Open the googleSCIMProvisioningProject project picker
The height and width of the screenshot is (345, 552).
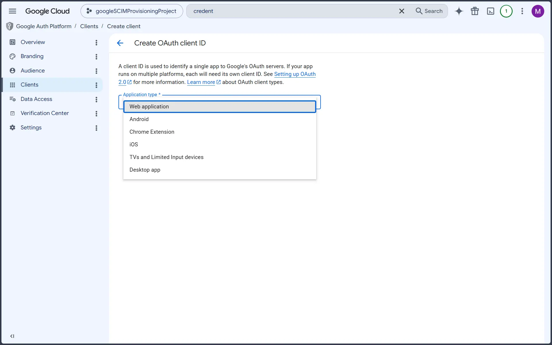tap(132, 11)
